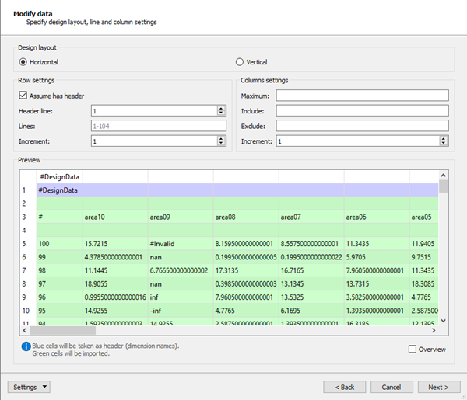467x400 pixels.
Task: Select the 15.7215 cell
Action: (115, 244)
